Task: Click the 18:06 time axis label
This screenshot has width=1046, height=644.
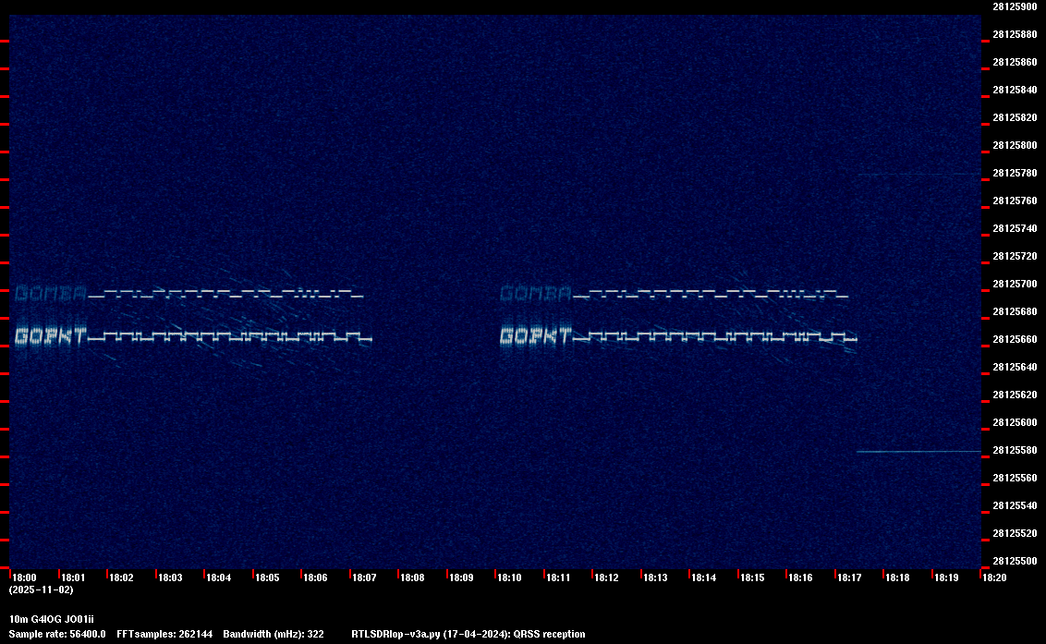Action: tap(315, 577)
